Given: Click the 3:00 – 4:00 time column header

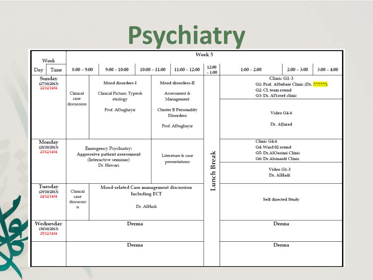Looking at the screenshot, I should tap(327, 70).
